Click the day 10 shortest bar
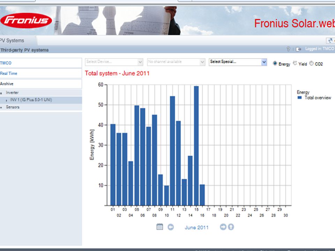This screenshot has width=335, height=251. coord(166,196)
